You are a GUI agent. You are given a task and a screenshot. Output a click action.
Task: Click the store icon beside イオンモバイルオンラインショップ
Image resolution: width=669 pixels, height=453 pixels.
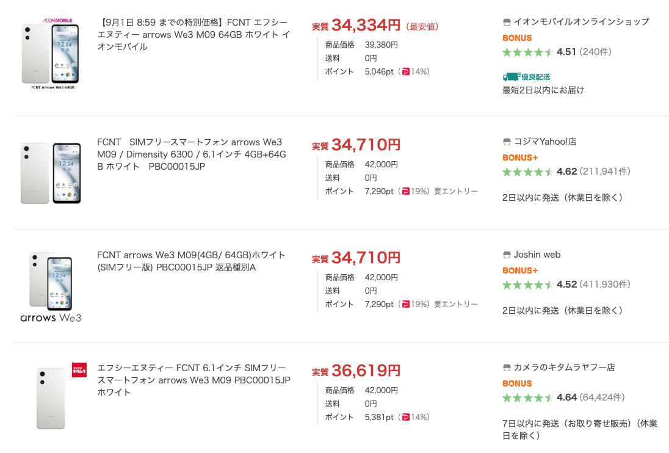pyautogui.click(x=507, y=22)
